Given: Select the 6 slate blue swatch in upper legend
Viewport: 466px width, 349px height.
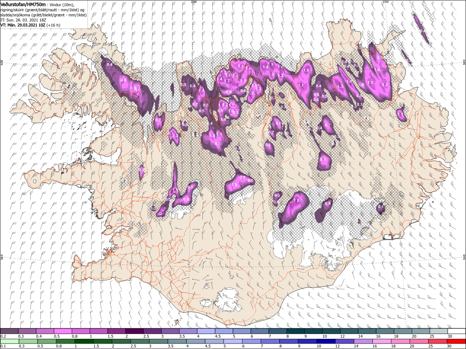Looking at the screenshot, I should (260, 331).
